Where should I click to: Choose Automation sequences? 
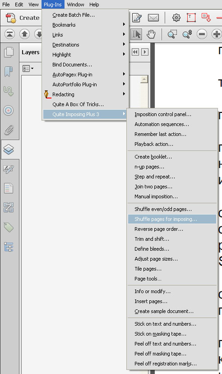(172, 124)
